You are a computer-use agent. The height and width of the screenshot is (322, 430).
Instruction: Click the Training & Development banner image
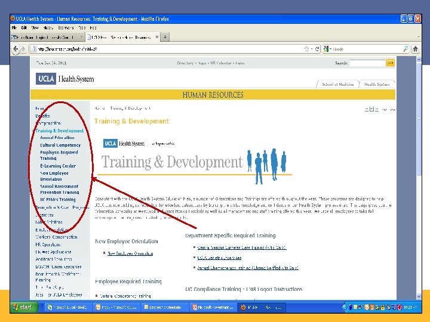point(195,161)
